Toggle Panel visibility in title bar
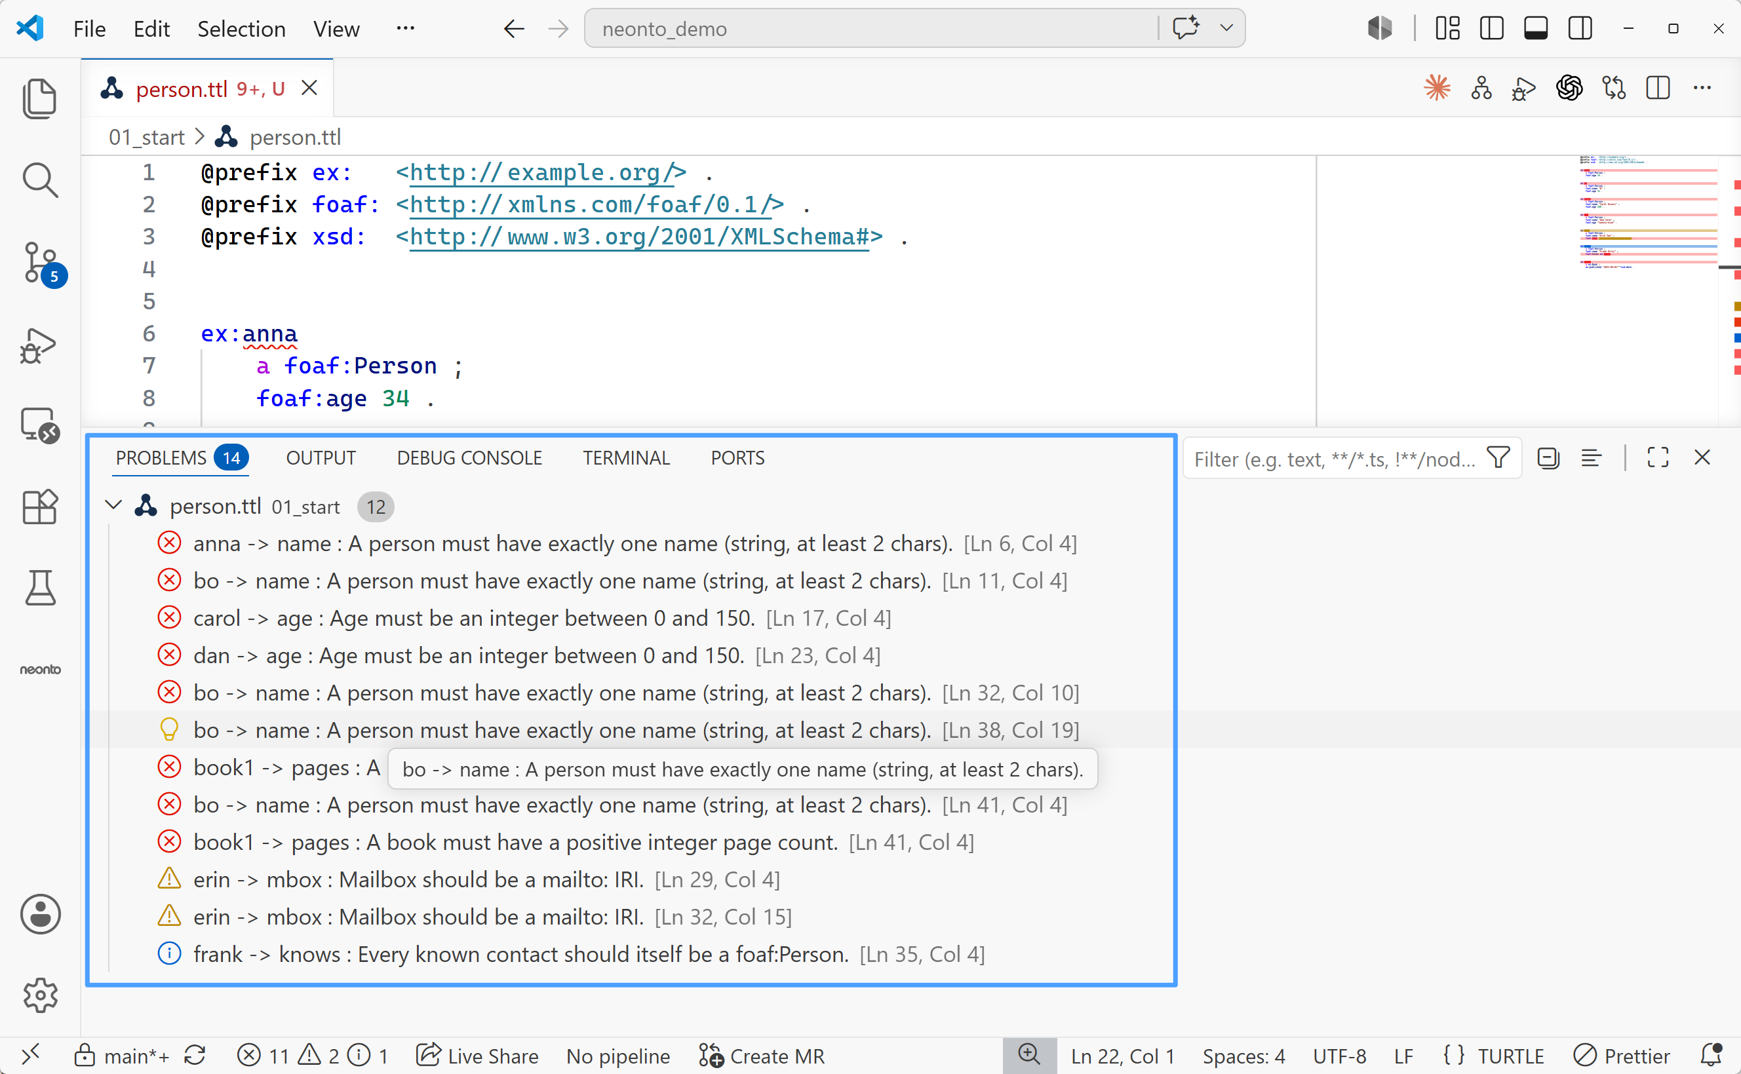The width and height of the screenshot is (1741, 1074). tap(1536, 28)
